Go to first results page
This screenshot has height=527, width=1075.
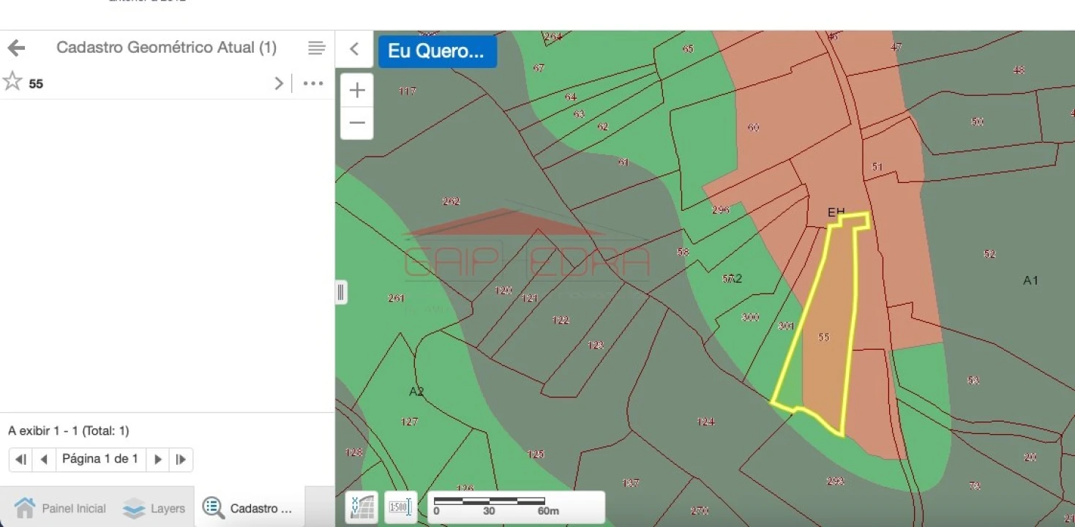(x=20, y=460)
